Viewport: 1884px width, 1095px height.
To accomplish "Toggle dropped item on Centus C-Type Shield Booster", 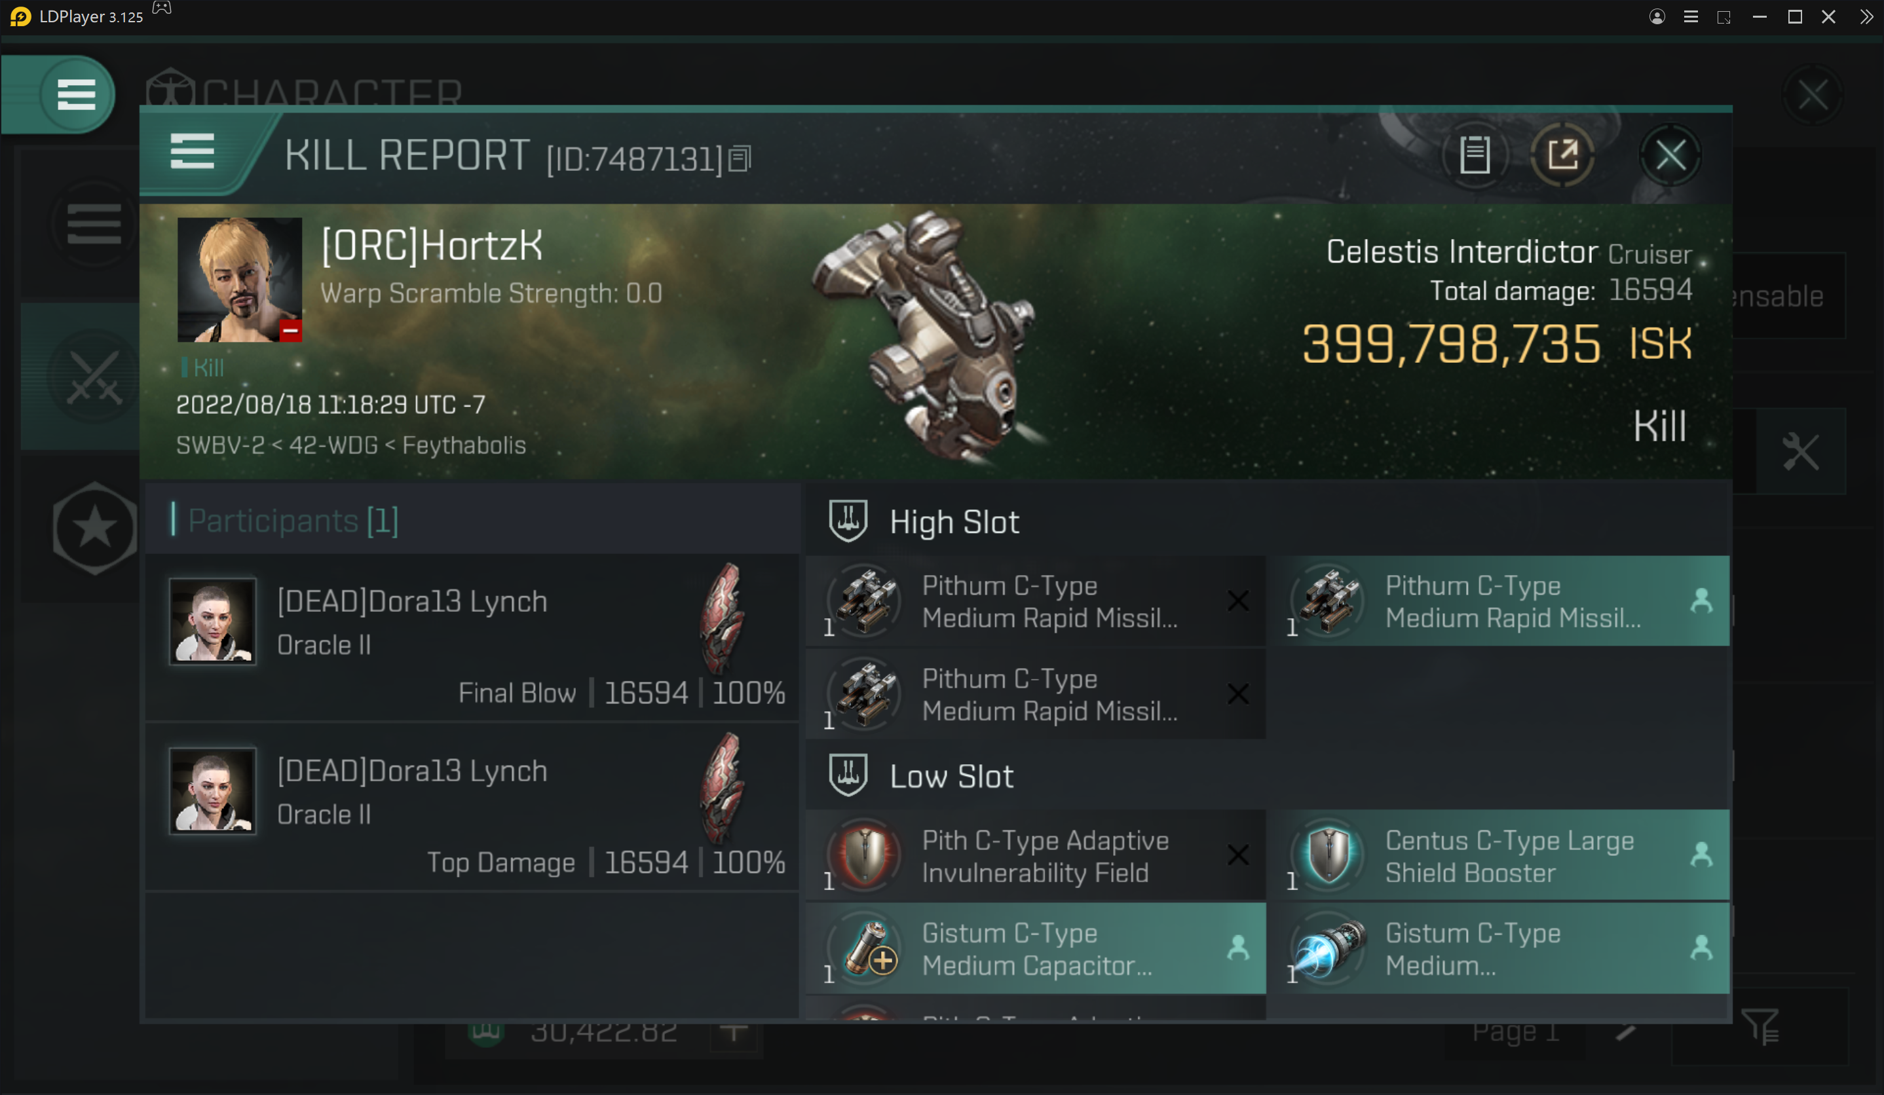I will pos(1701,855).
